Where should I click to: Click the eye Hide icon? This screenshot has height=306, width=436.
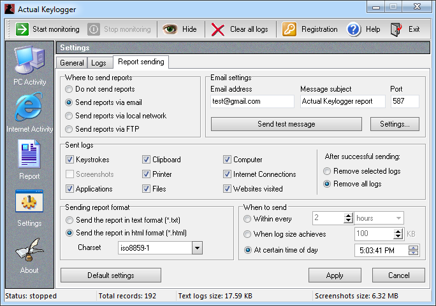click(x=170, y=29)
